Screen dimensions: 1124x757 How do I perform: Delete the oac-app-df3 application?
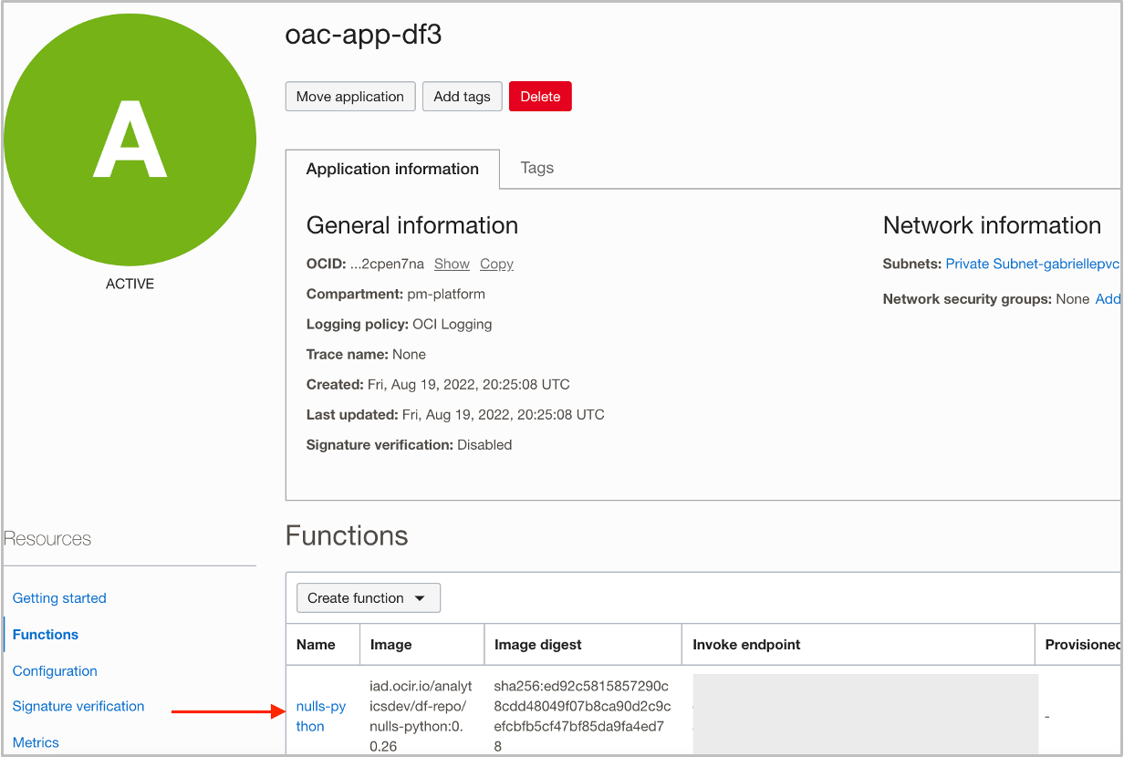coord(540,96)
